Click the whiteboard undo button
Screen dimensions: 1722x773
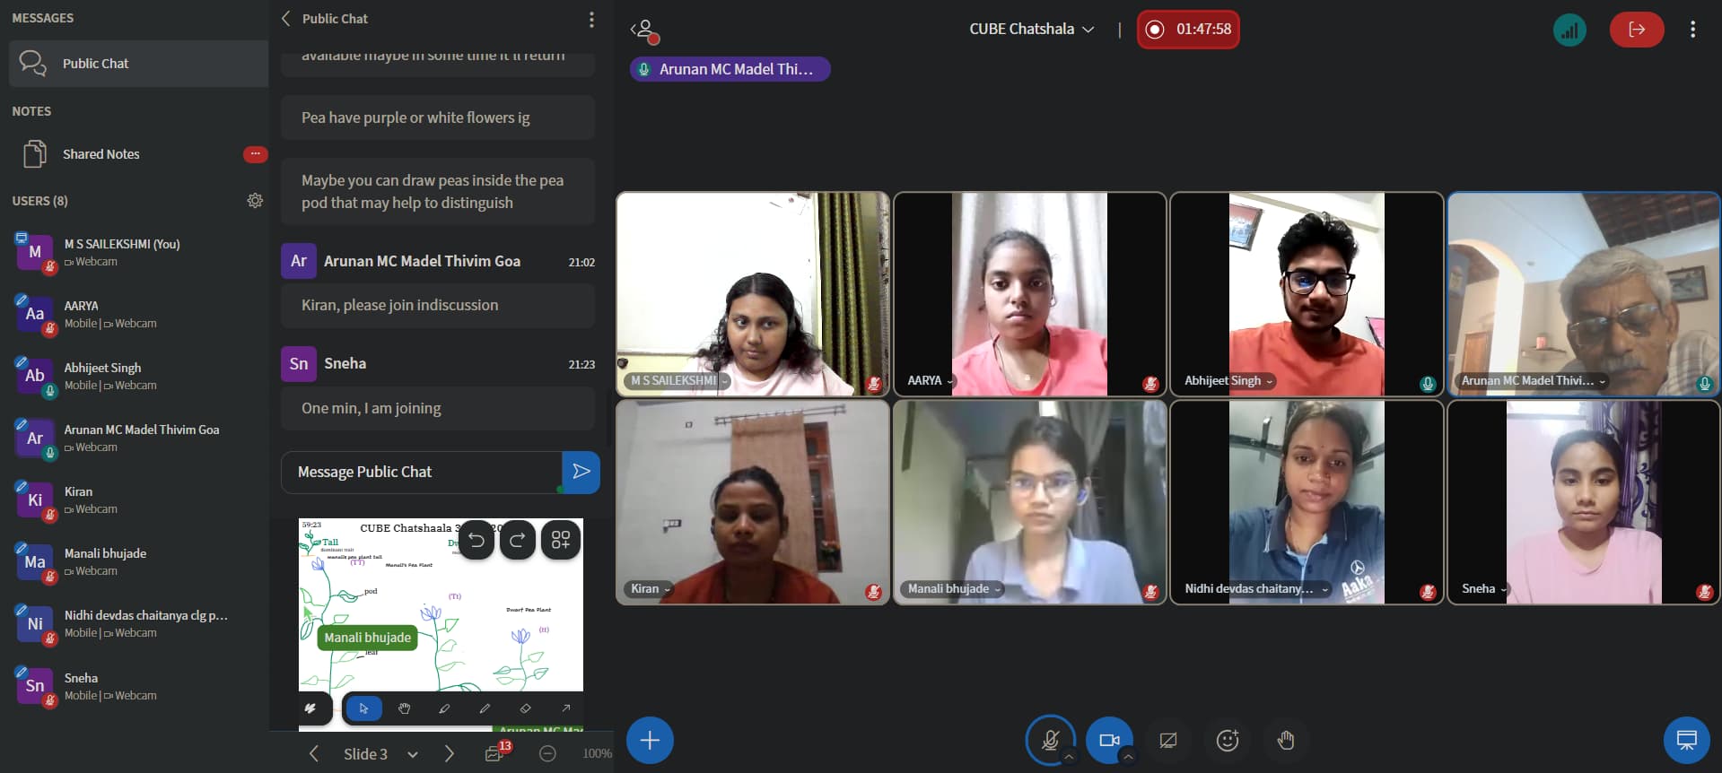tap(476, 540)
